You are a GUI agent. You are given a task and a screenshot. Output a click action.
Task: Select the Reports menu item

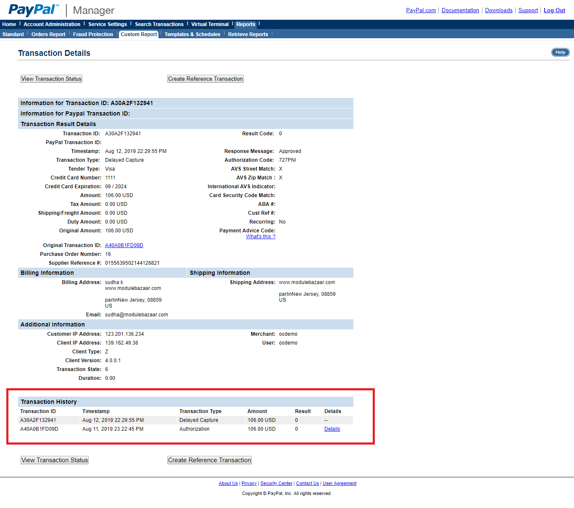point(246,24)
